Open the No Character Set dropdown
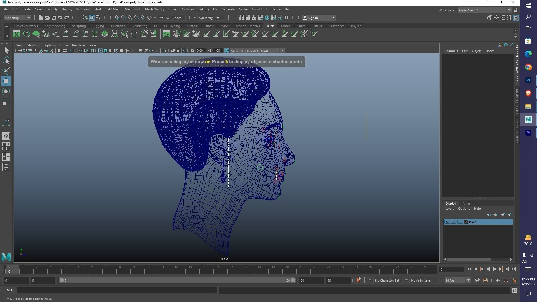 coord(387,280)
